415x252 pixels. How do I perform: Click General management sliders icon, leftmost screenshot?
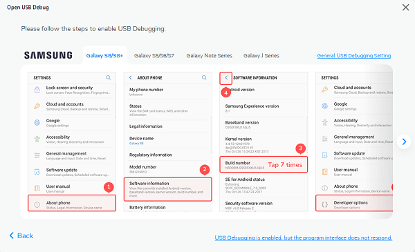[x=37, y=155]
